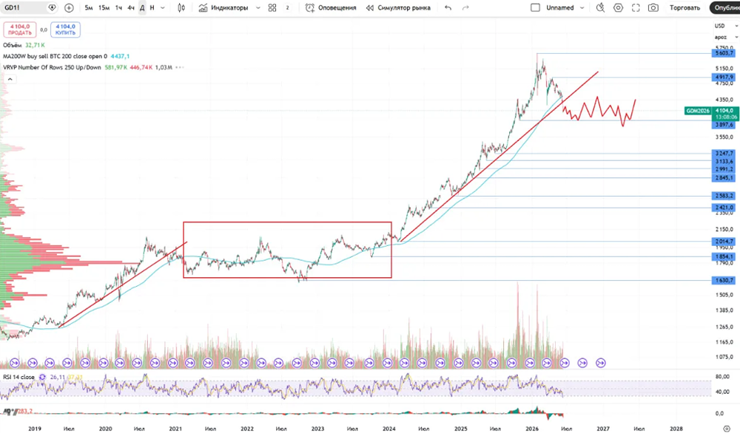Expand the timeframe list dropdown chevron
This screenshot has width=740, height=433.
[163, 7]
